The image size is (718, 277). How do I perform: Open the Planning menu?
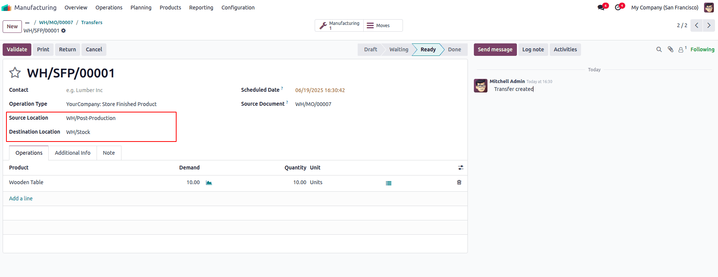(x=141, y=8)
